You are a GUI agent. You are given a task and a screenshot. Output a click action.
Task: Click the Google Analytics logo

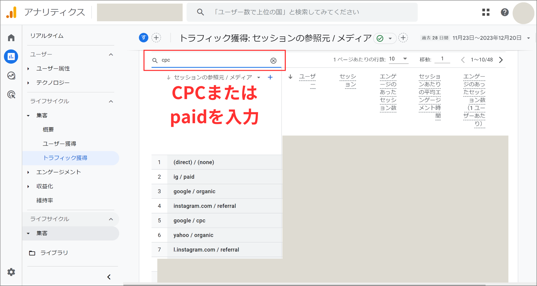click(12, 12)
